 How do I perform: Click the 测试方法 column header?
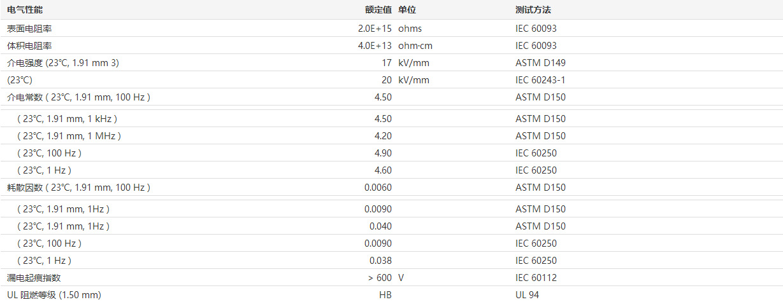point(533,10)
